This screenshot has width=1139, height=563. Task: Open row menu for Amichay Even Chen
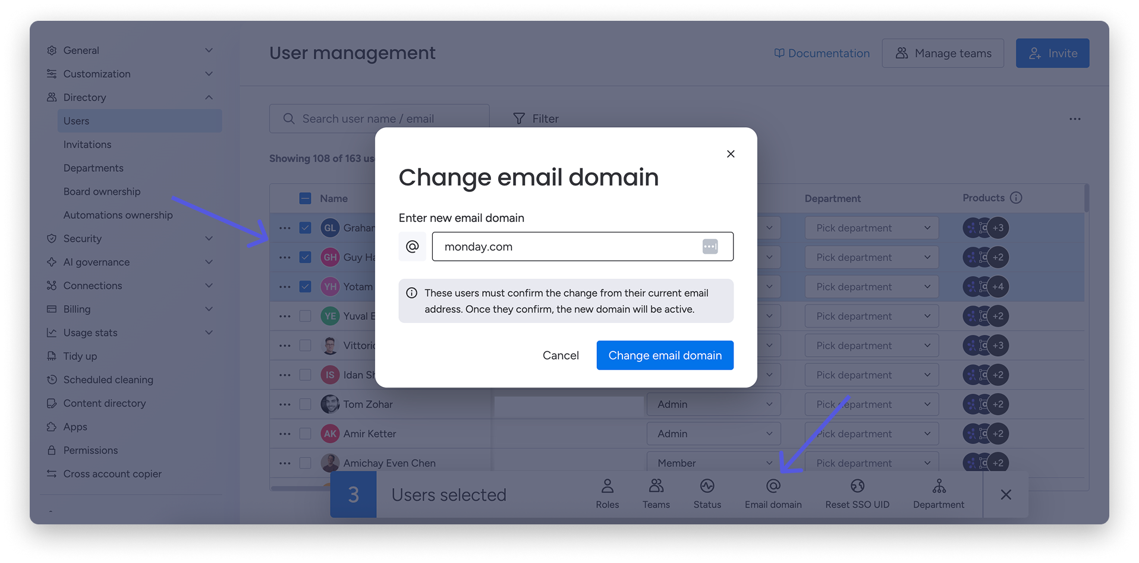click(285, 463)
